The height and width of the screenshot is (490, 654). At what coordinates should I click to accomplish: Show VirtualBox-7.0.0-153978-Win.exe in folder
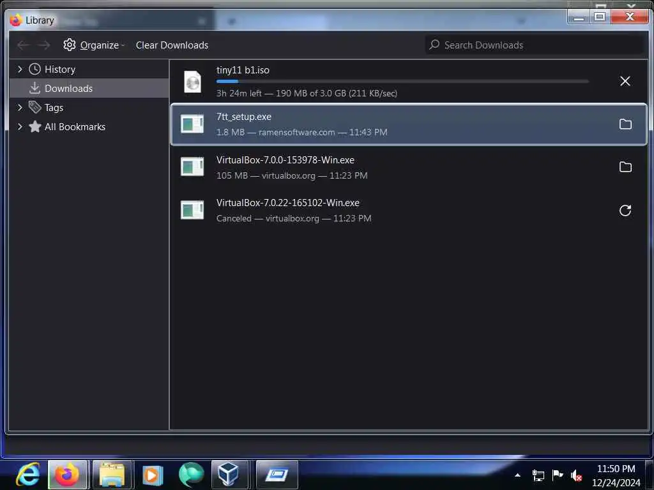pos(625,167)
